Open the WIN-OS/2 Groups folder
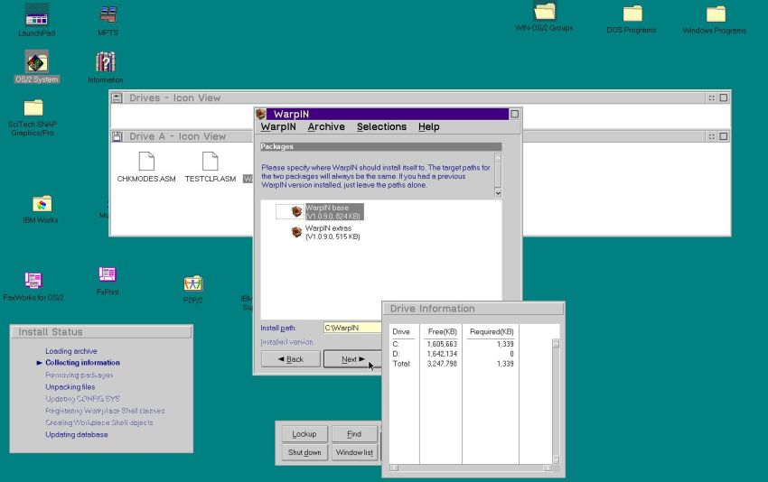The width and height of the screenshot is (768, 482). pos(544,13)
